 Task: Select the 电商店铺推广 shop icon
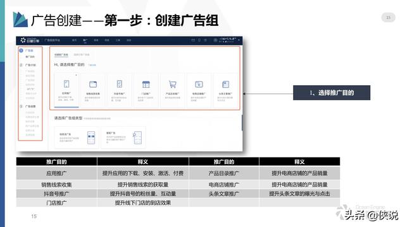tap(199, 84)
